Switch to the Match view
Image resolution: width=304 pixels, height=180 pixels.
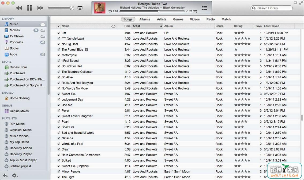[x=226, y=19]
